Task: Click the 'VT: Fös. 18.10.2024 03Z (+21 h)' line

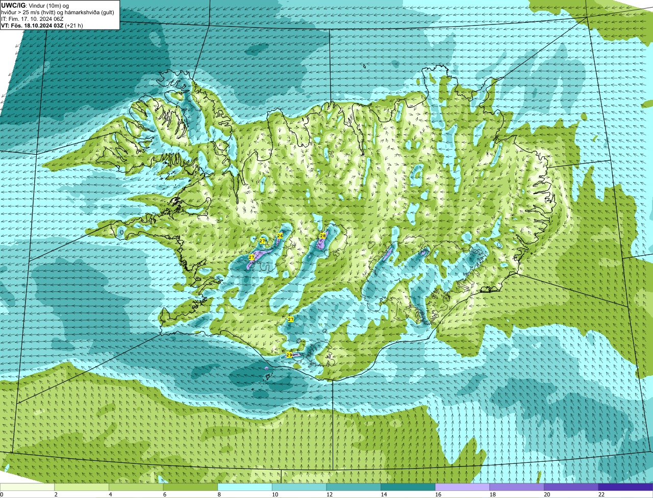Action: pos(42,25)
